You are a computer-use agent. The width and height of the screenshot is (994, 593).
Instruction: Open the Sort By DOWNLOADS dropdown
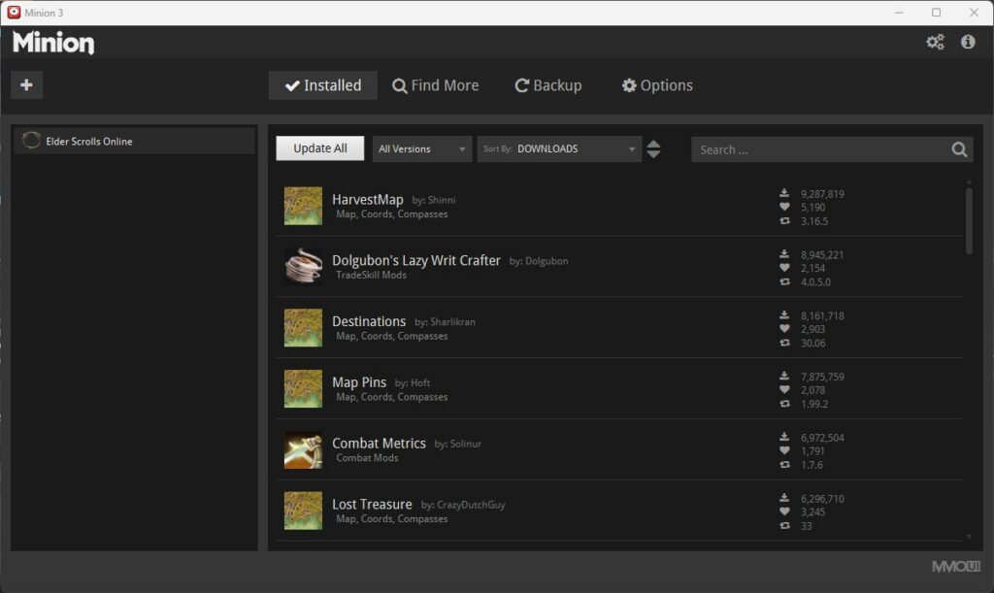(559, 148)
